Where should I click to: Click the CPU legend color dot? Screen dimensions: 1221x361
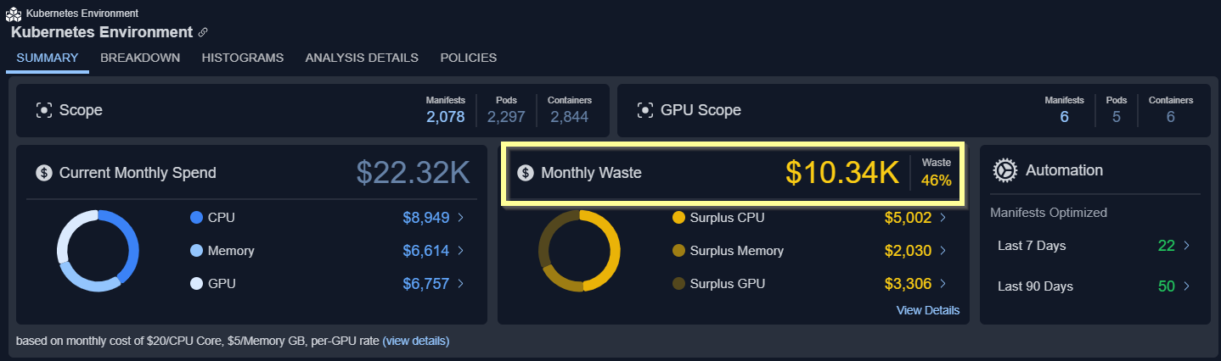[197, 218]
